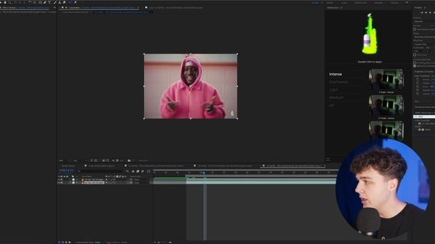Open the second layer's parent dropdown

point(141,183)
